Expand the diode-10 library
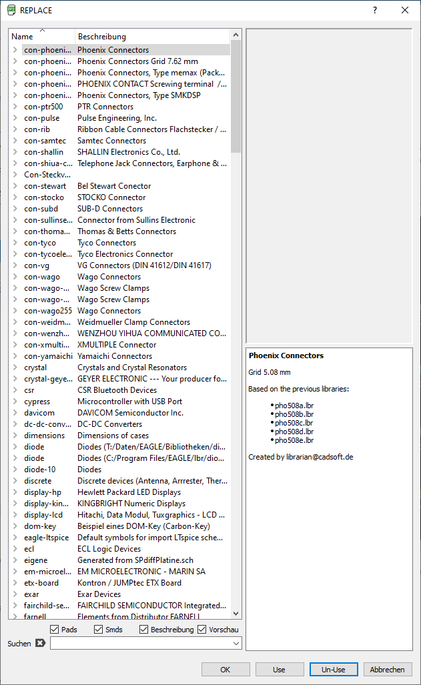 15,470
